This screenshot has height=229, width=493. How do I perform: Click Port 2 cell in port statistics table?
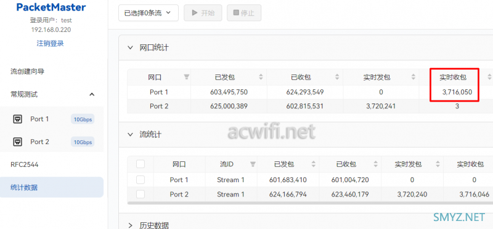[159, 106]
